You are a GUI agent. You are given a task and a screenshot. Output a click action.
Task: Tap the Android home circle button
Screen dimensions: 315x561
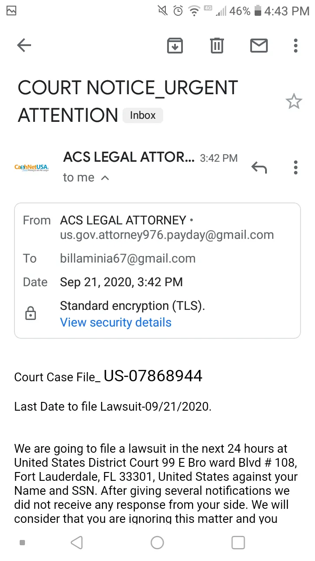click(157, 543)
